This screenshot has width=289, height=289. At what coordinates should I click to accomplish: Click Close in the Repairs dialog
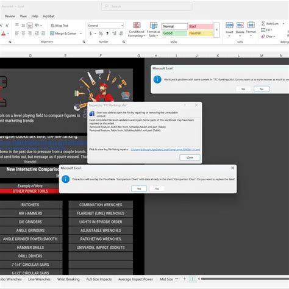[190, 157]
